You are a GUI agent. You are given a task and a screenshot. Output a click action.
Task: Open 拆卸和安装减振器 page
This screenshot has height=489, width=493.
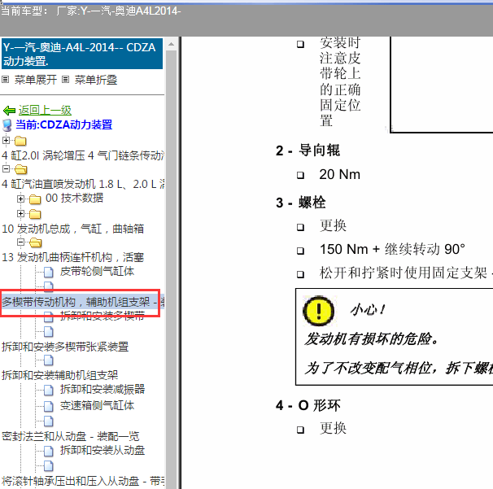point(103,389)
